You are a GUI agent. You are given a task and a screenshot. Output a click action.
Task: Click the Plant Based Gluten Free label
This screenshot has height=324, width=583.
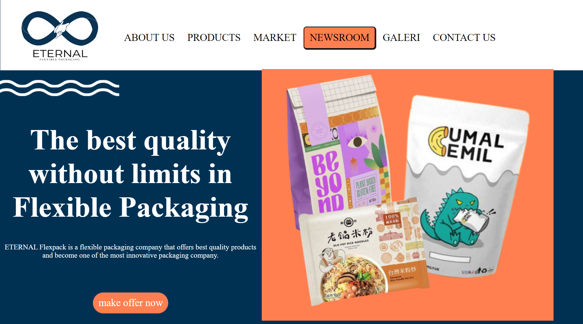point(366,187)
